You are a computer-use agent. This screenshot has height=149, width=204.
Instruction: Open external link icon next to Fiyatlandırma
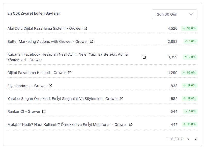(50, 86)
